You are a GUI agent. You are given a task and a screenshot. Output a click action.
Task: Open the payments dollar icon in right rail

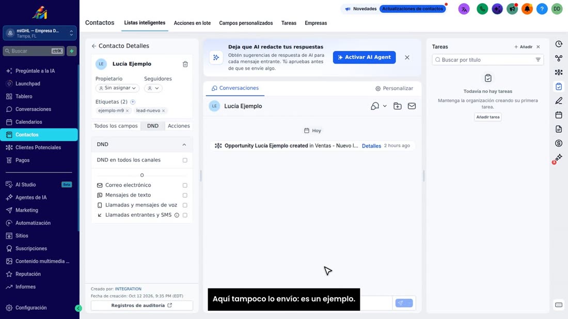click(x=559, y=143)
